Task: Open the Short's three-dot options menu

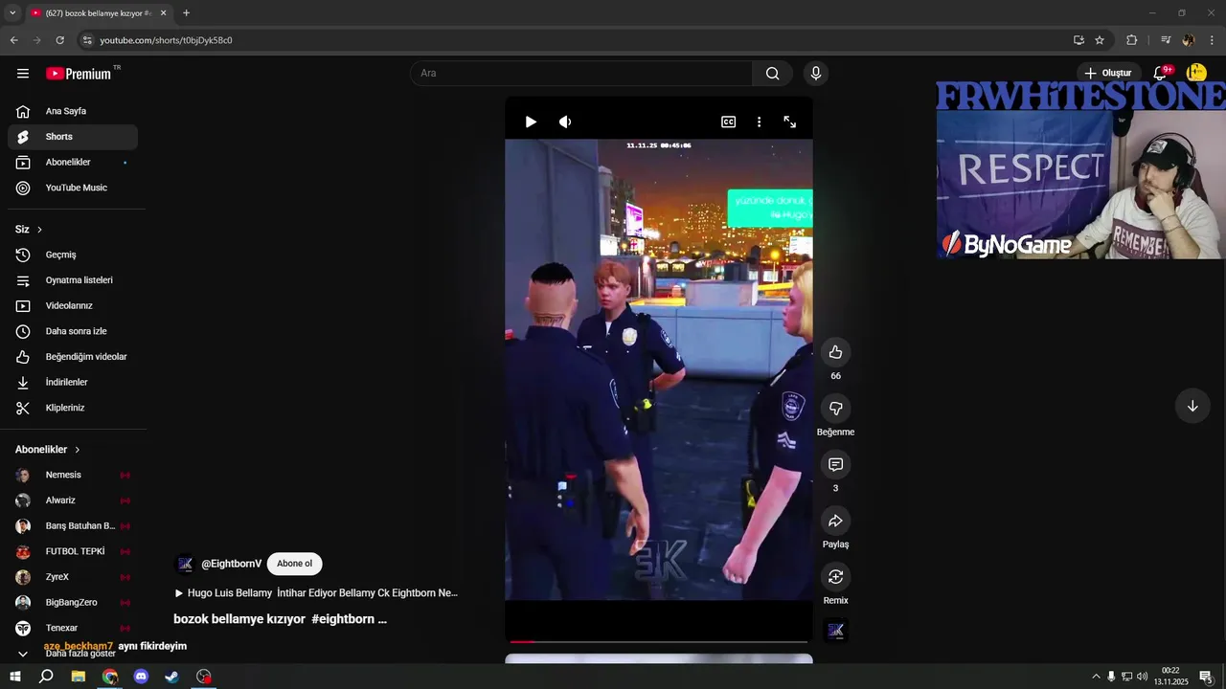Action: point(759,122)
